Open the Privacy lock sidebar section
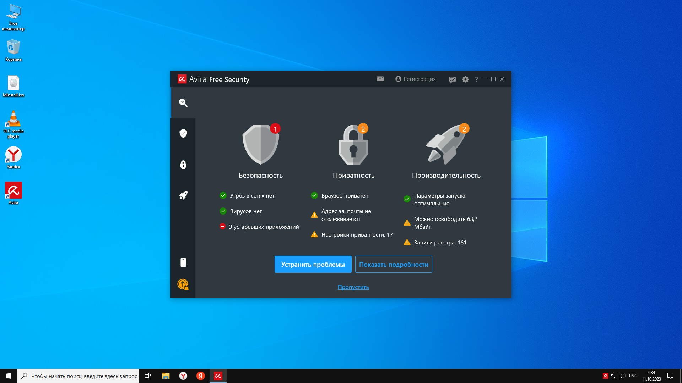682x383 pixels. (x=183, y=165)
